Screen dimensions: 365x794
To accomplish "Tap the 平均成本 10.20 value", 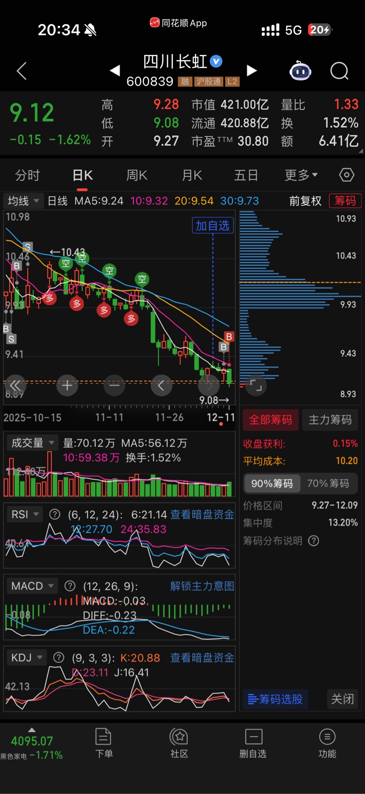I will tap(347, 461).
